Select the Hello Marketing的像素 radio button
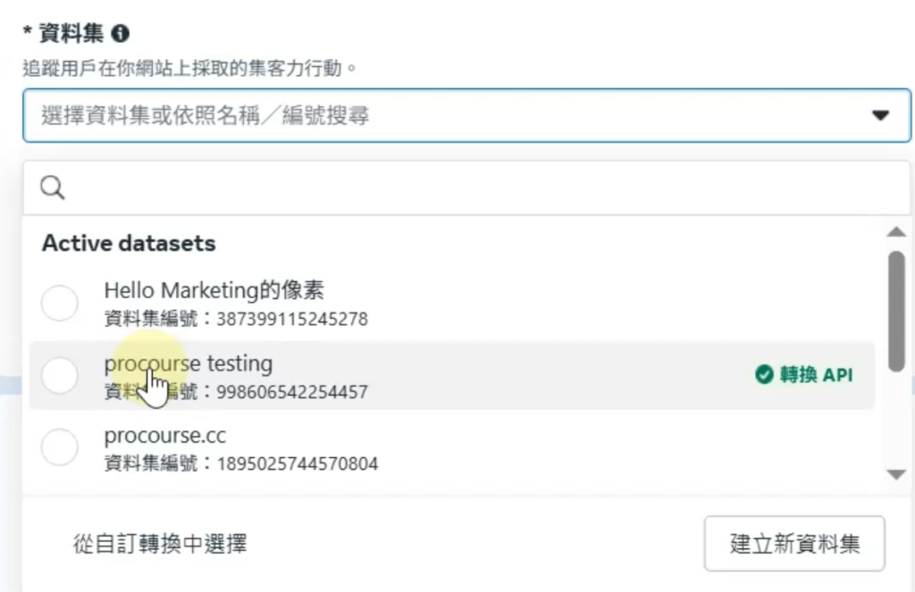This screenshot has height=592, width=915. click(x=60, y=304)
